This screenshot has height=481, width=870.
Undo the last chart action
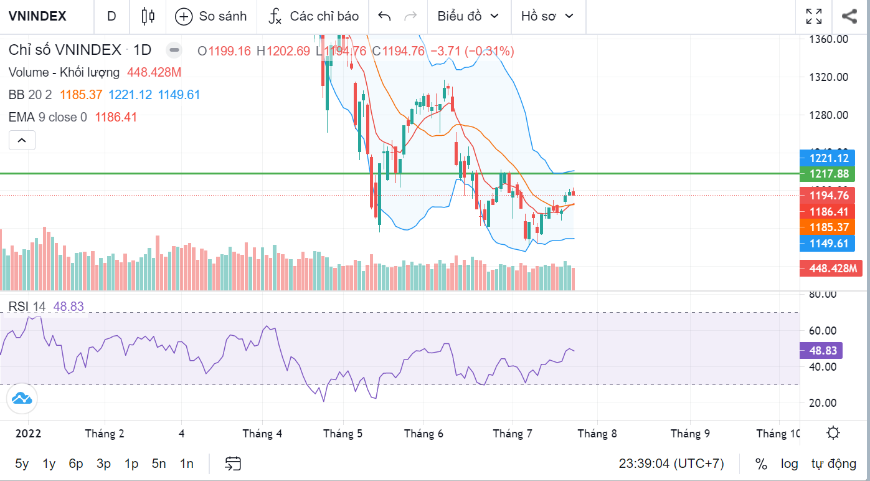point(385,16)
